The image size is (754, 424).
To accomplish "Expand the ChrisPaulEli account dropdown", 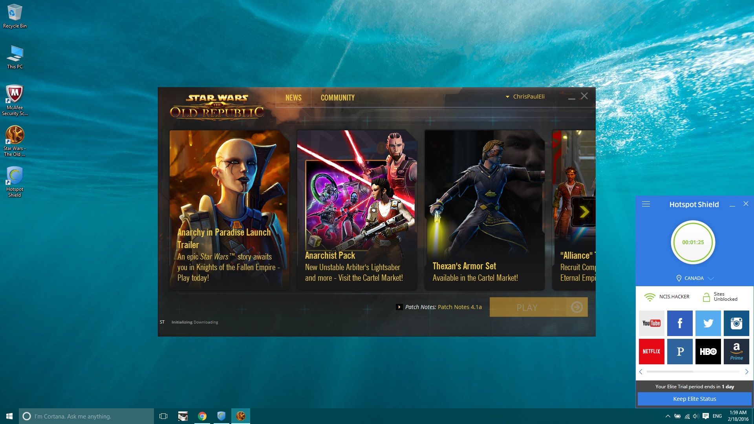I will [x=525, y=97].
